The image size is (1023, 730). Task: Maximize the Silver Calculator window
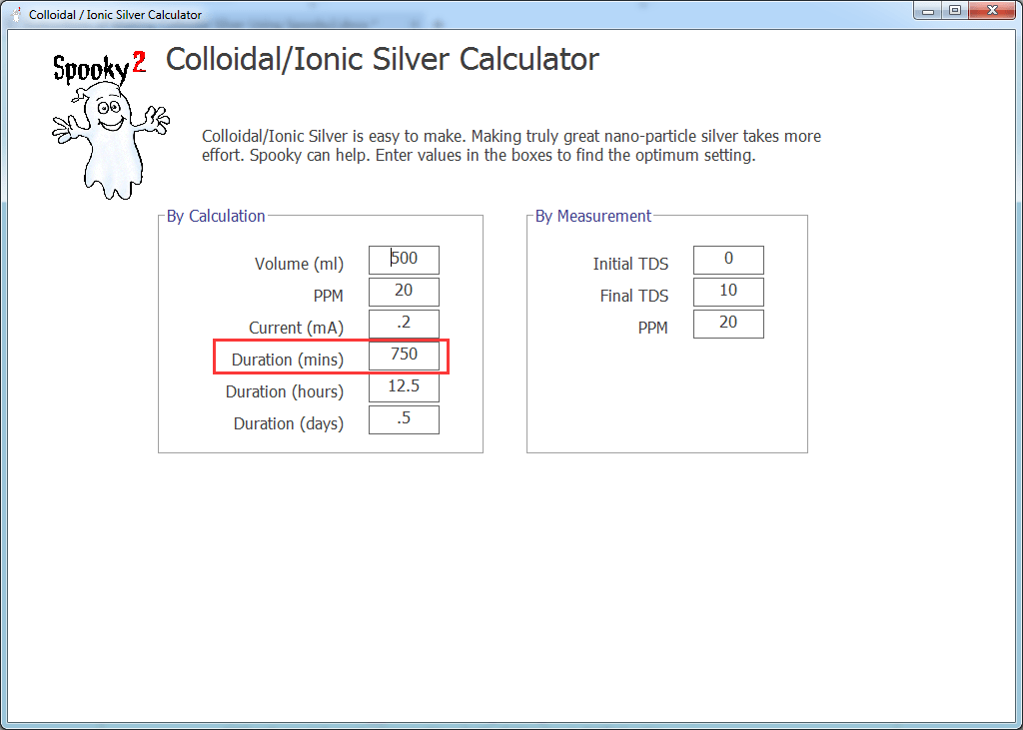pyautogui.click(x=955, y=11)
